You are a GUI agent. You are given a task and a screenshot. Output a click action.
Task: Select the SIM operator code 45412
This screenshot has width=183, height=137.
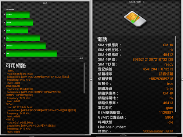pyautogui.click(x=168, y=55)
